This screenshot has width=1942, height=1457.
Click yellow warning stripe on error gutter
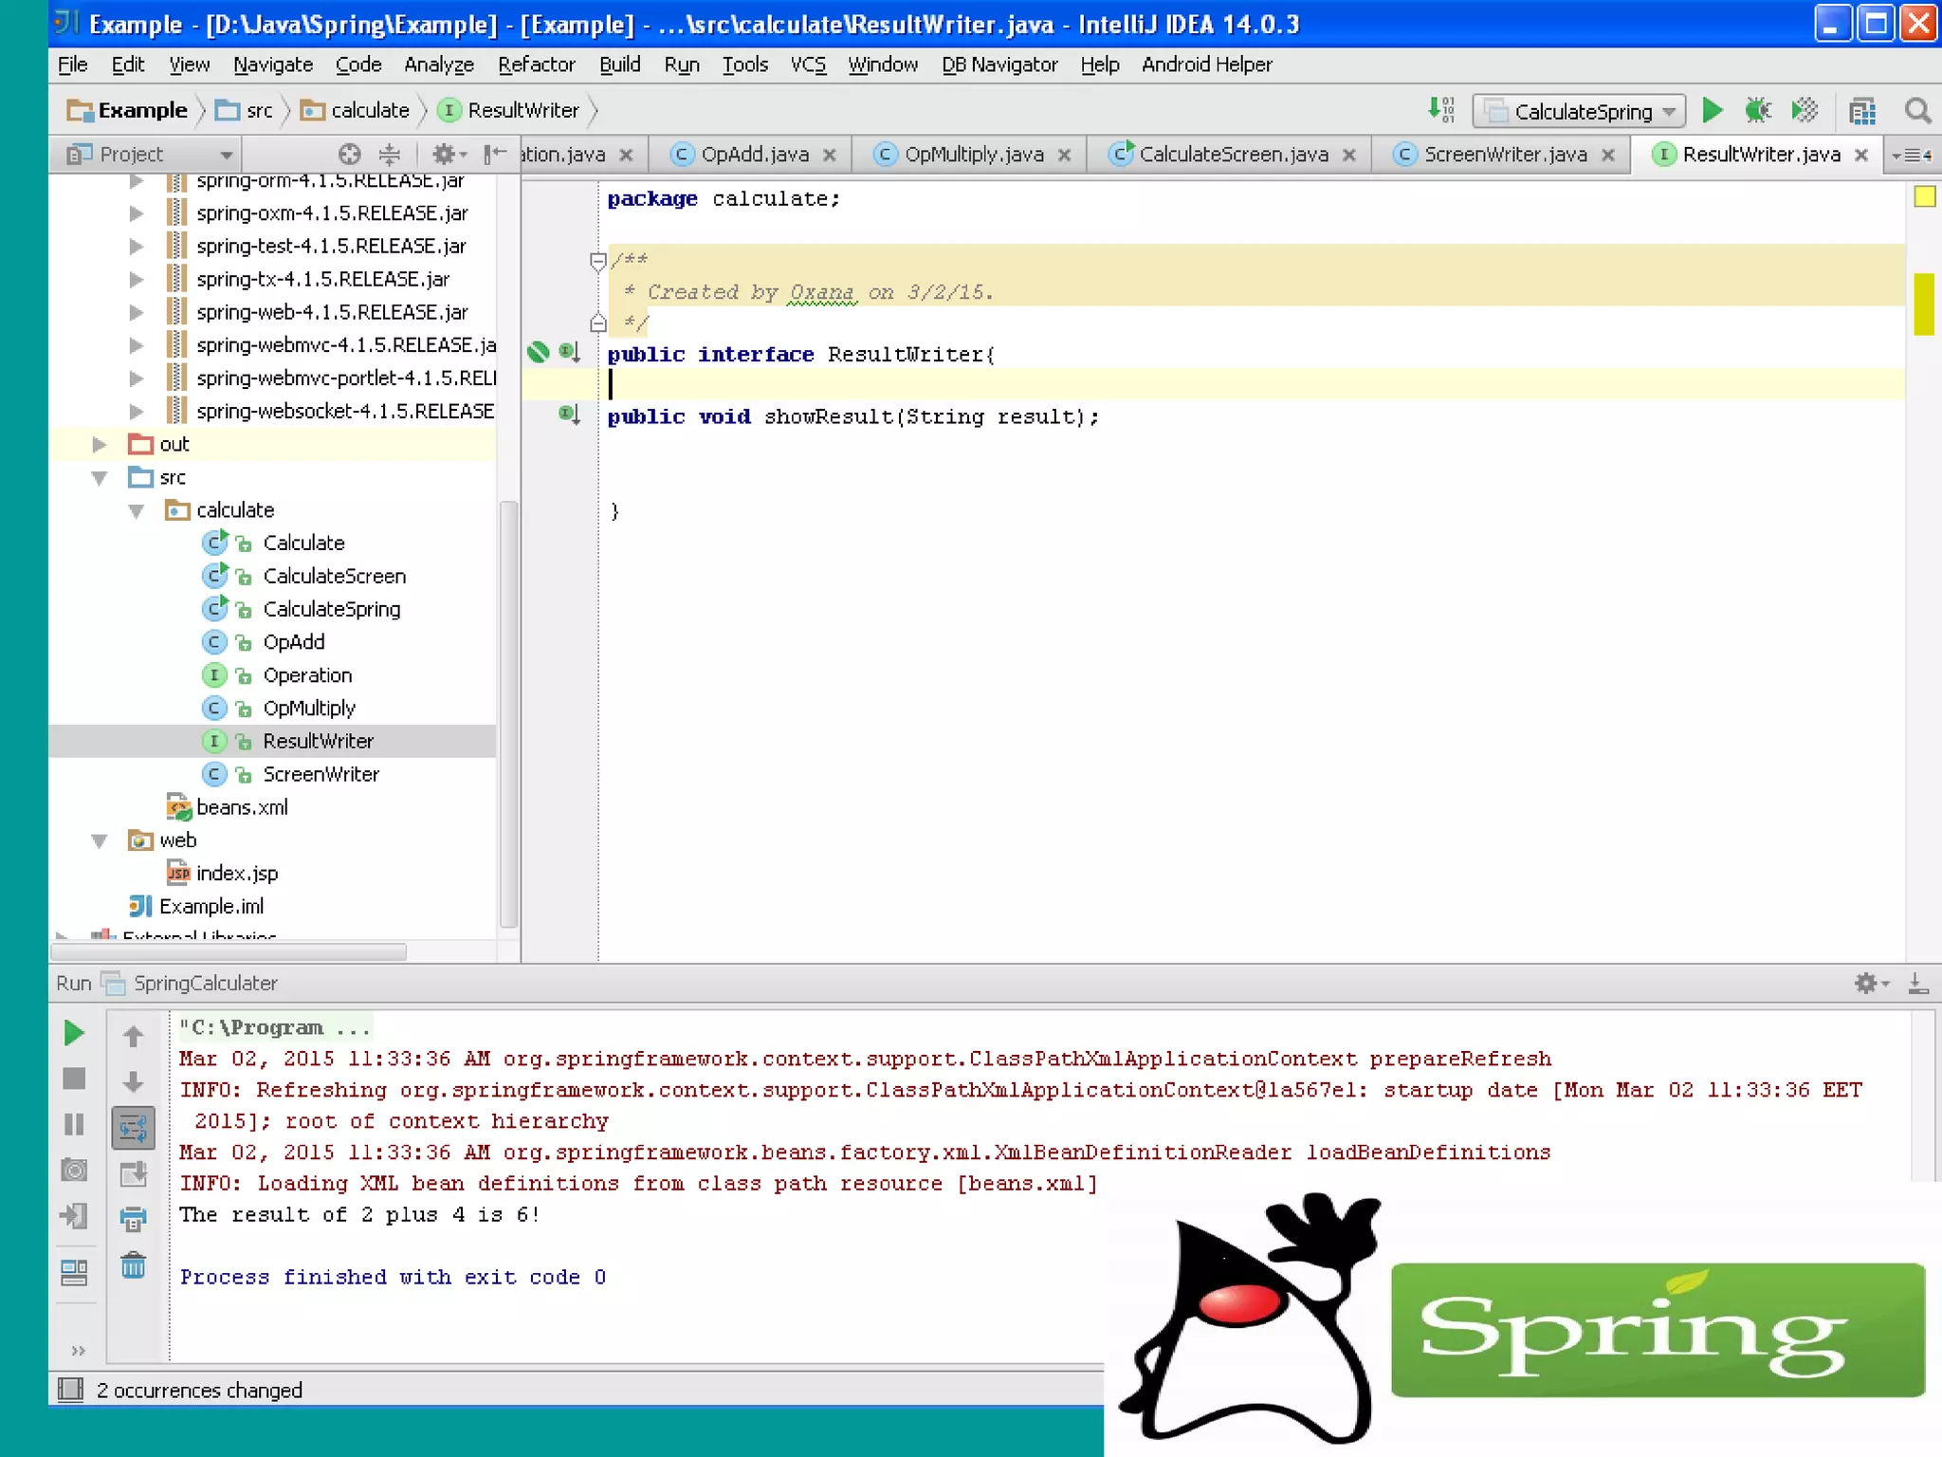[1923, 304]
